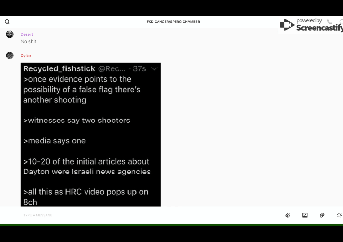
Task: Open the search magnifier icon
Action: click(x=7, y=22)
